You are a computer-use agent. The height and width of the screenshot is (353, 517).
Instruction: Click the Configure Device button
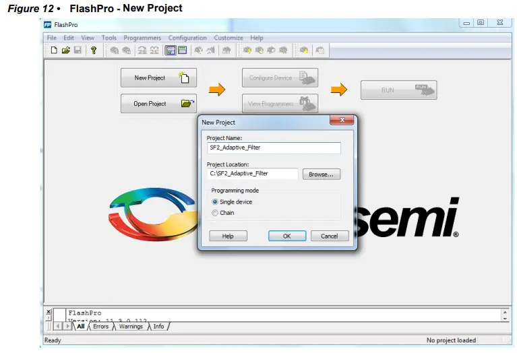280,77
